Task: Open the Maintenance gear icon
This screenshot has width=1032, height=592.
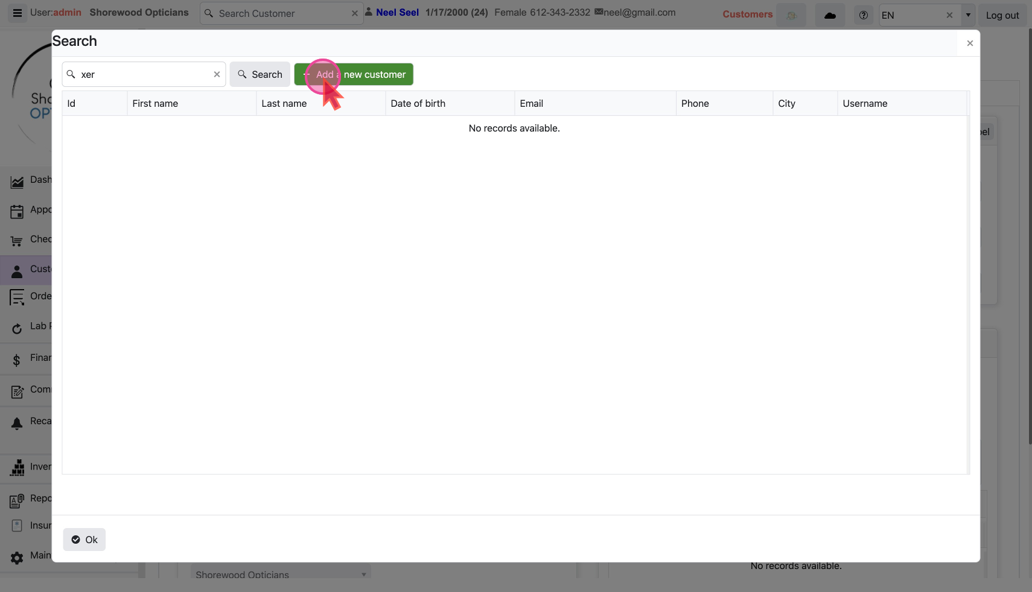Action: coord(17,557)
